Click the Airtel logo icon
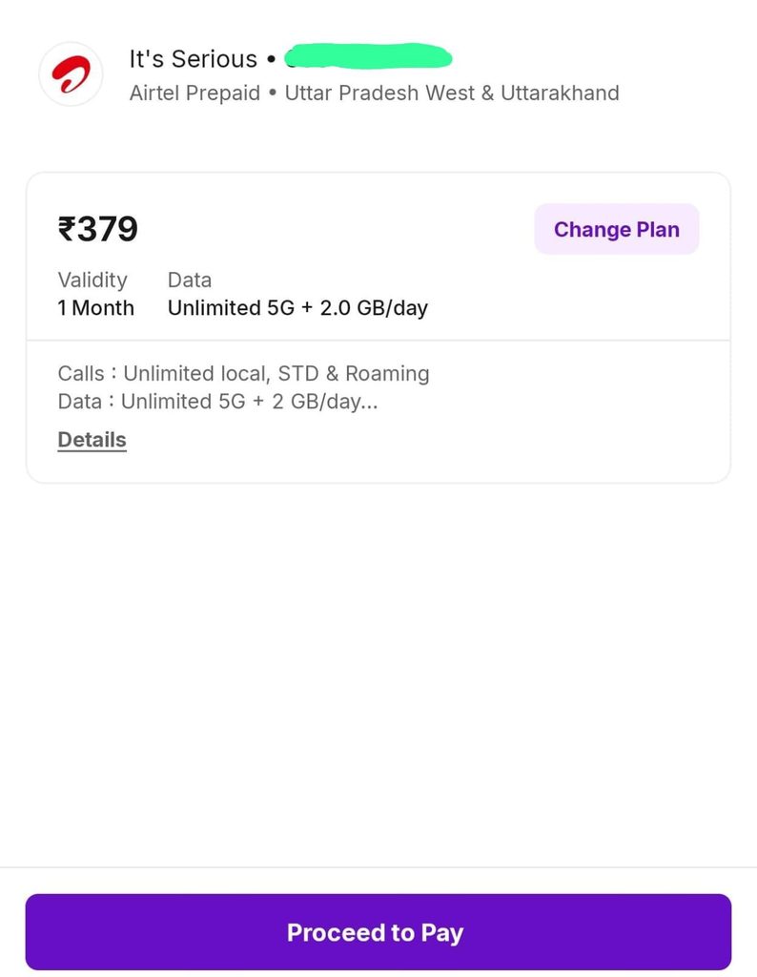This screenshot has width=757, height=977. tap(71, 74)
